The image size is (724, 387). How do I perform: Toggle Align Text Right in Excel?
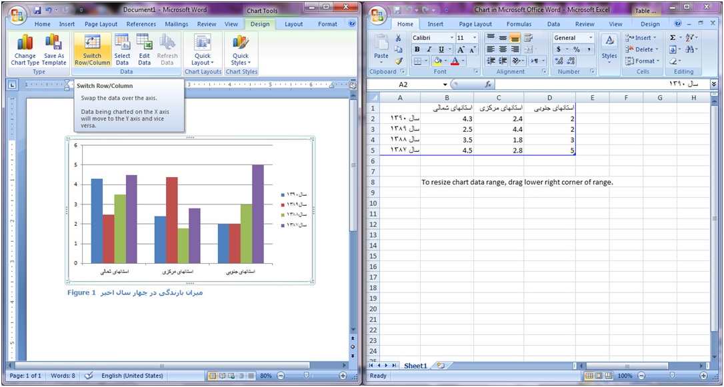[x=515, y=49]
